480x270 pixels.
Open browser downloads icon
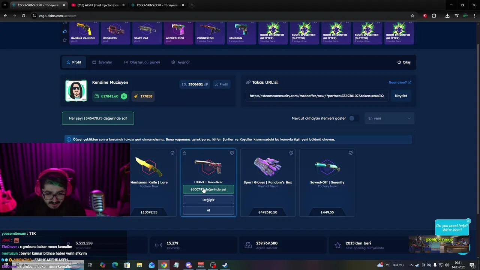click(x=447, y=16)
